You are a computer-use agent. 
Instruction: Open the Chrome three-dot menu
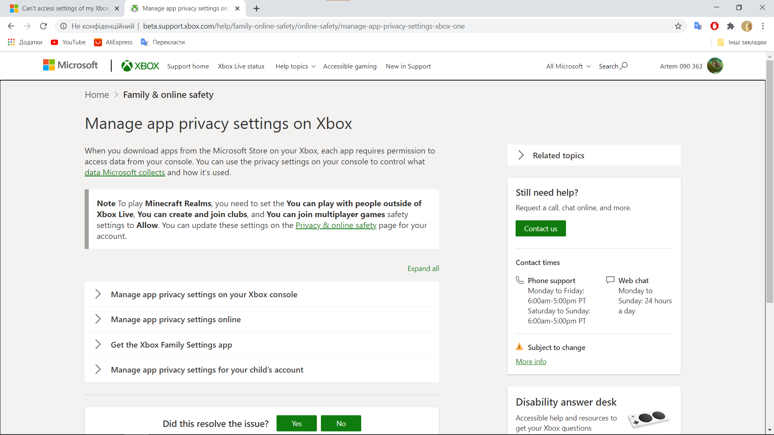tap(763, 26)
